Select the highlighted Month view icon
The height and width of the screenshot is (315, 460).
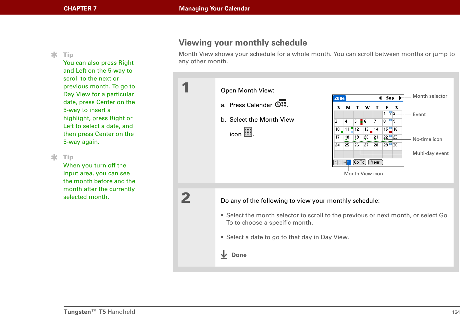349,162
